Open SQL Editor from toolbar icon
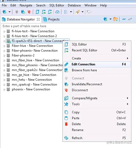The image size is (136, 148). click(37, 12)
